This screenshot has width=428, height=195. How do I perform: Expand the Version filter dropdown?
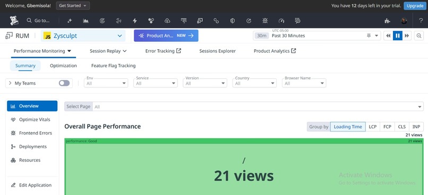[205, 83]
